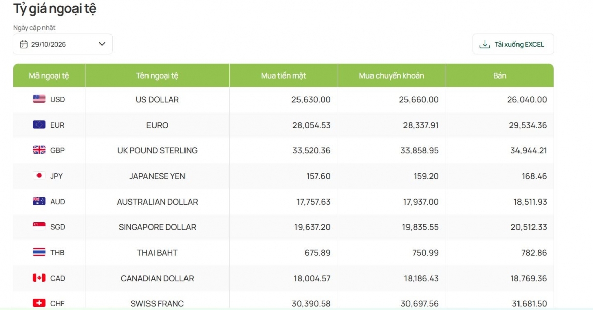Click the Singapore flag icon
The image size is (593, 310).
pos(39,226)
